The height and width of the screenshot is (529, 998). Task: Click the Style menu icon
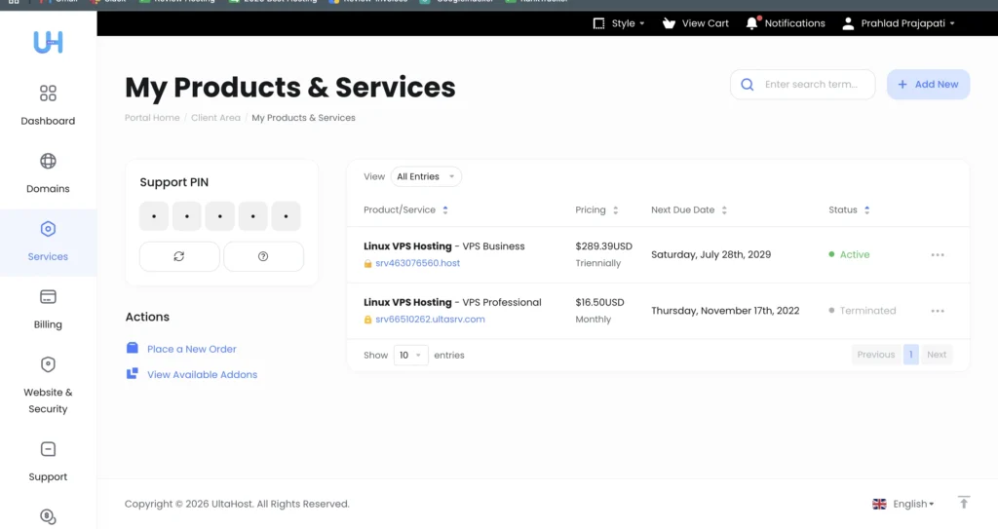598,23
